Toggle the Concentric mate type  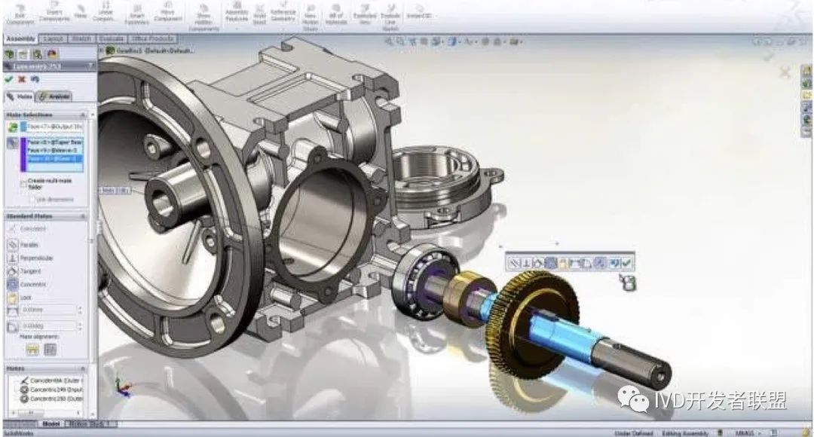click(x=13, y=285)
